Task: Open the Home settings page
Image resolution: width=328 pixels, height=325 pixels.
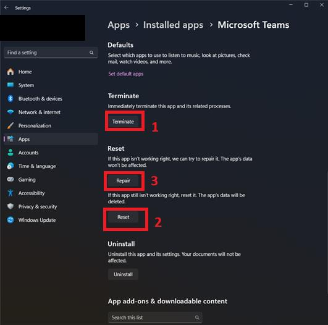Action: coord(51,72)
